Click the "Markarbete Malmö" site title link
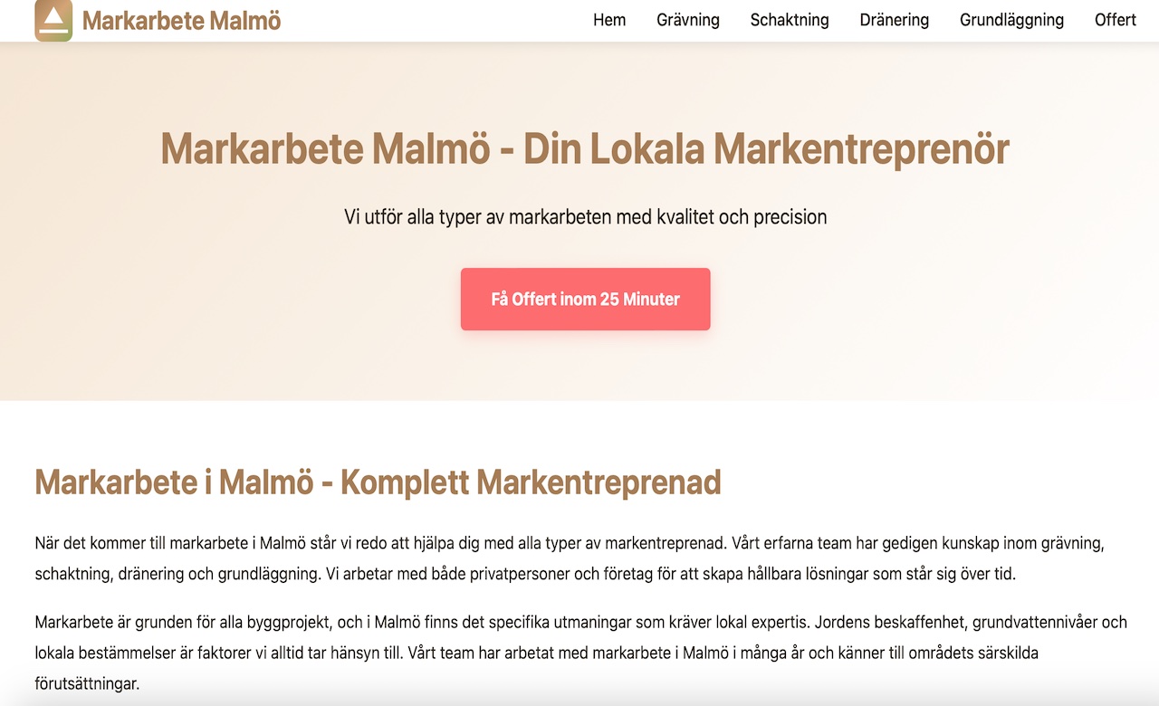 181,20
